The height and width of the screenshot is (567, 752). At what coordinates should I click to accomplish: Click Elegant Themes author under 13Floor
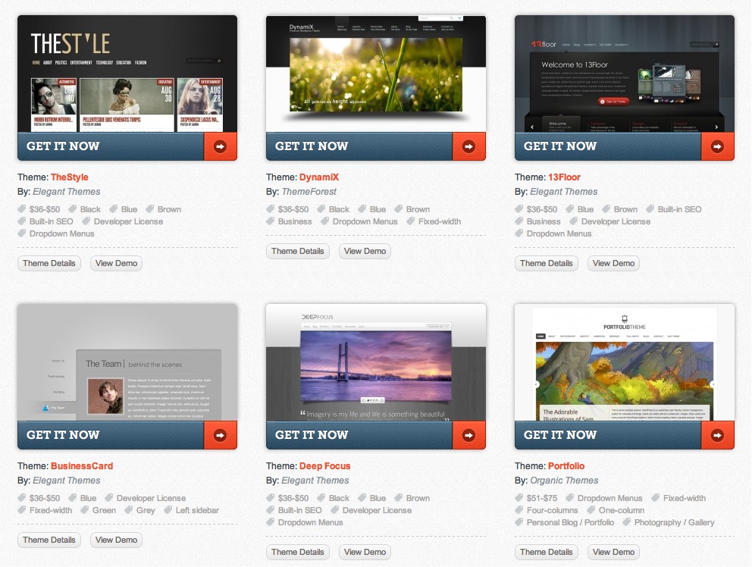coord(563,191)
